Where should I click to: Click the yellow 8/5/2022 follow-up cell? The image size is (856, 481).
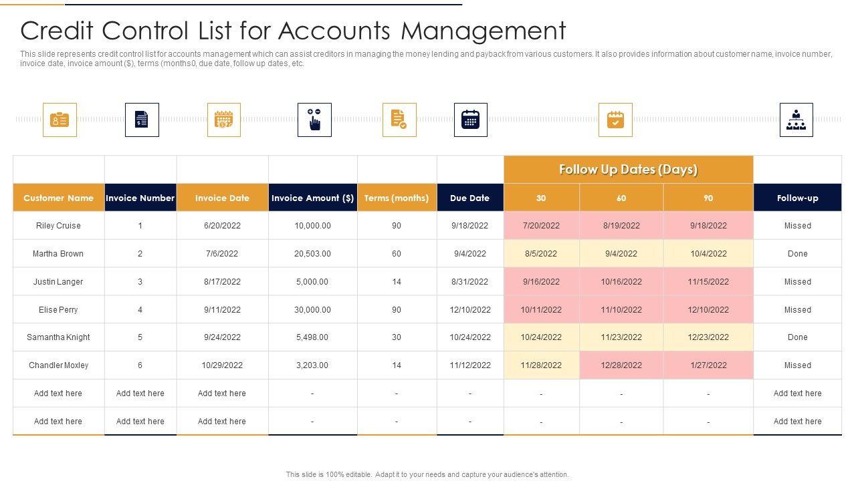[x=541, y=254]
